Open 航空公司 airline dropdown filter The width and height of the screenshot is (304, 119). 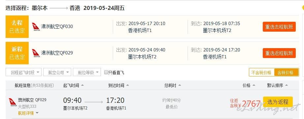click(57, 72)
